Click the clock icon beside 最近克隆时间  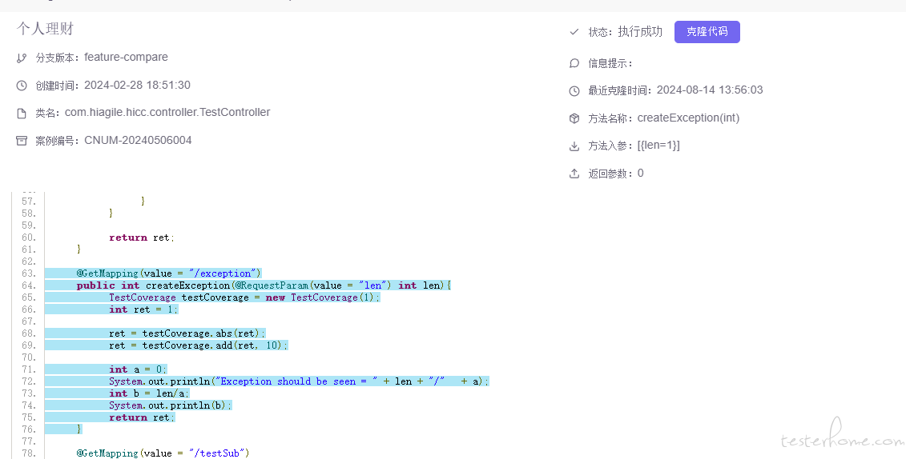574,90
